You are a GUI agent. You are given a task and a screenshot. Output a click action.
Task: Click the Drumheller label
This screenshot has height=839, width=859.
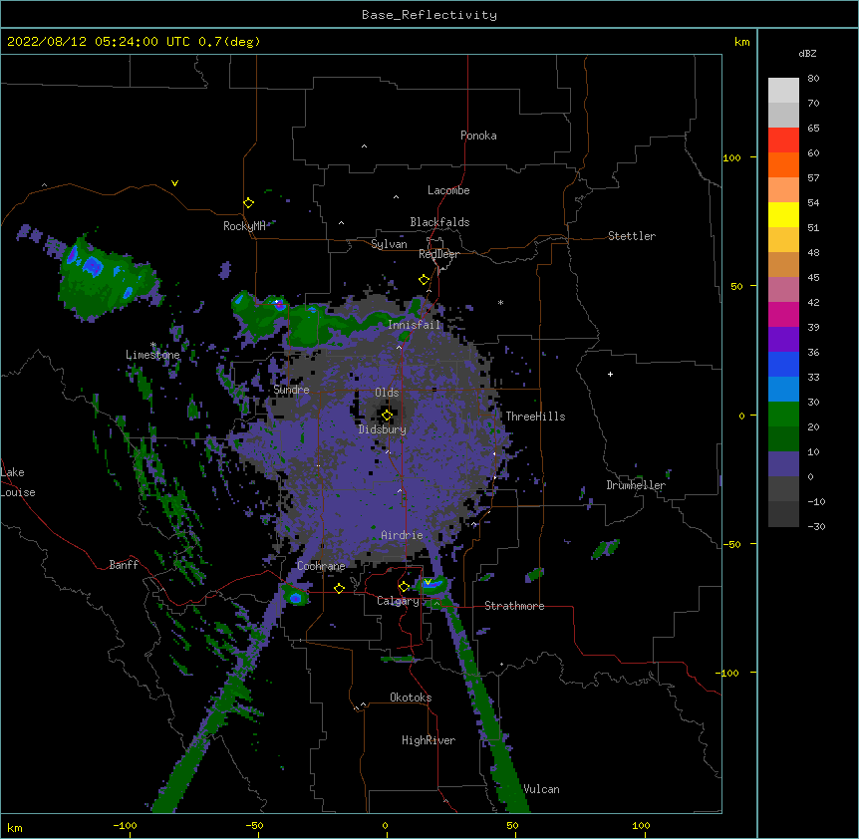tap(636, 485)
